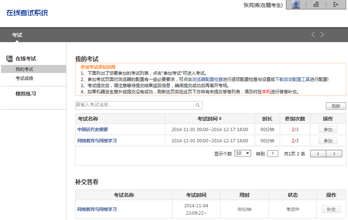Open the 考试 tab in top bar

click(x=17, y=35)
